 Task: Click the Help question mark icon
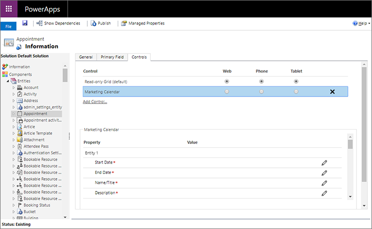click(x=355, y=23)
